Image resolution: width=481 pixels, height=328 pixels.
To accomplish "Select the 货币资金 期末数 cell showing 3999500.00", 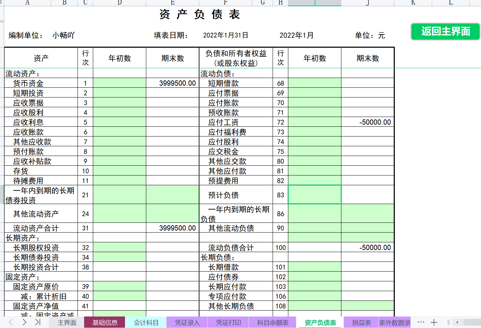I will 172,83.
